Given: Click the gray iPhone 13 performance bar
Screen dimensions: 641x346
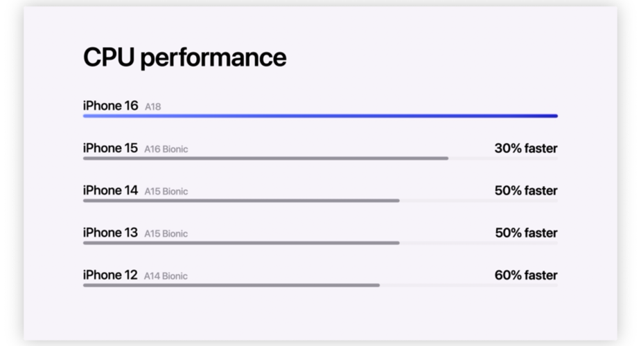Looking at the screenshot, I should [x=241, y=243].
